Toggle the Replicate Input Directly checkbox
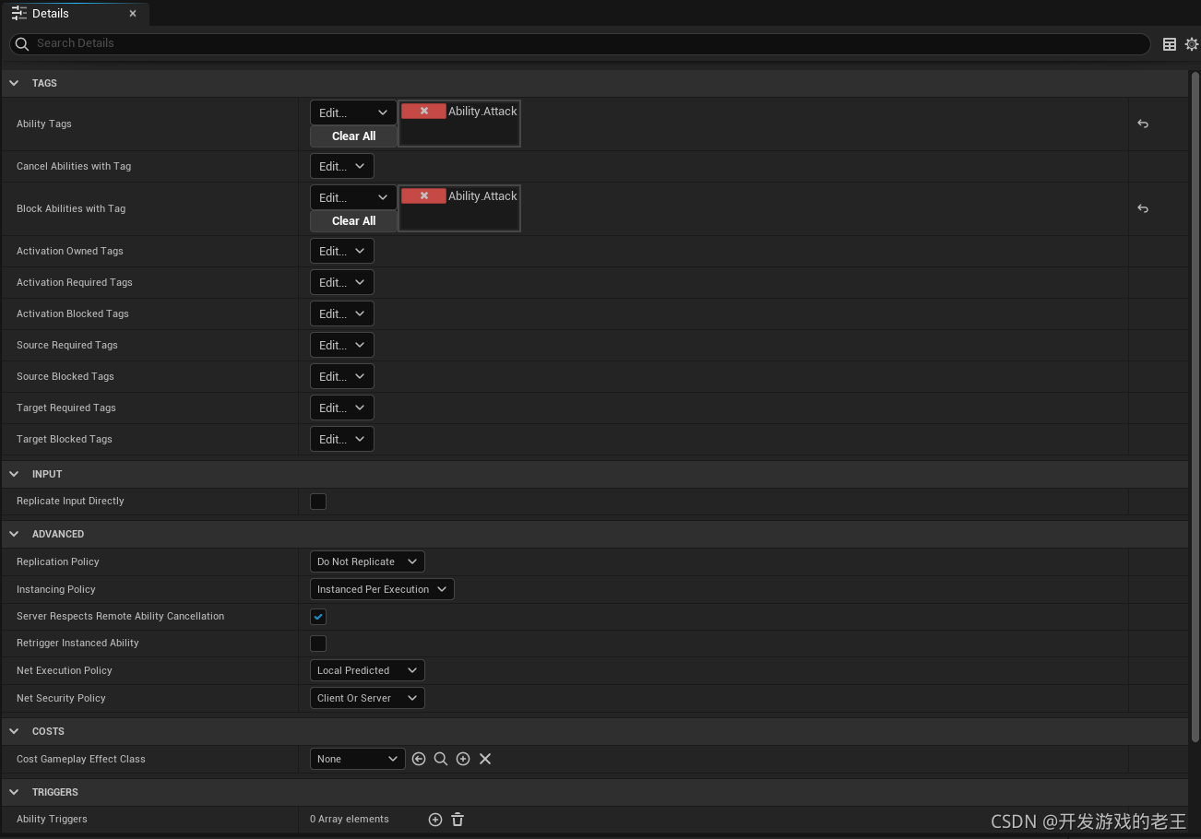Image resolution: width=1201 pixels, height=839 pixels. [x=318, y=502]
